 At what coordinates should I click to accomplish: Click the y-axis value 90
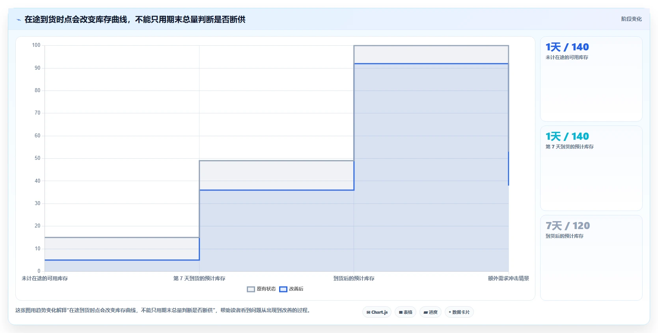coord(37,68)
